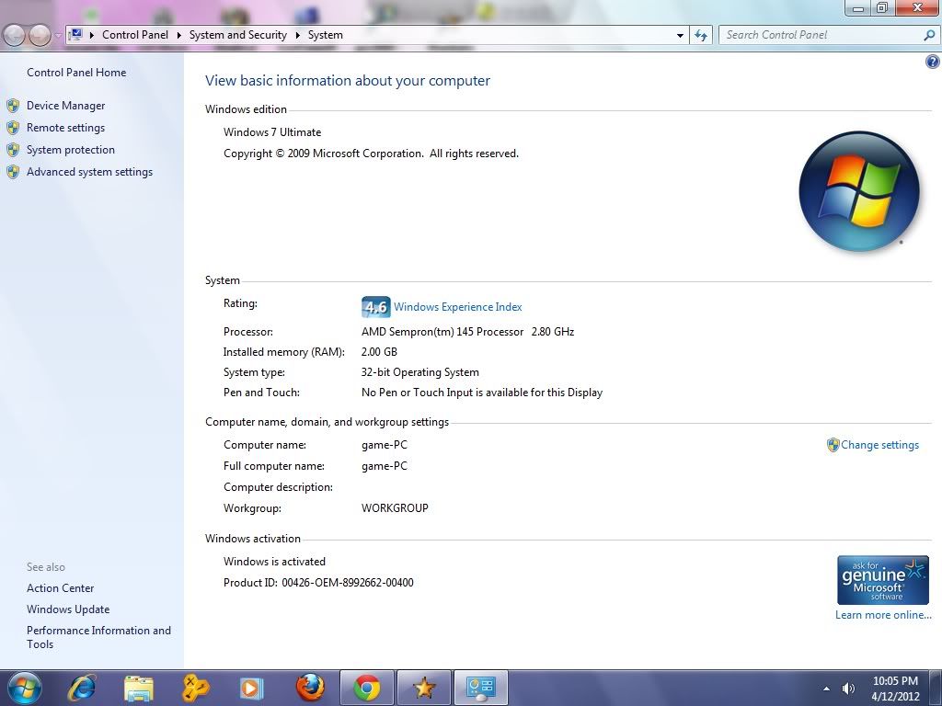
Task: Restore down the window
Action: click(x=882, y=7)
